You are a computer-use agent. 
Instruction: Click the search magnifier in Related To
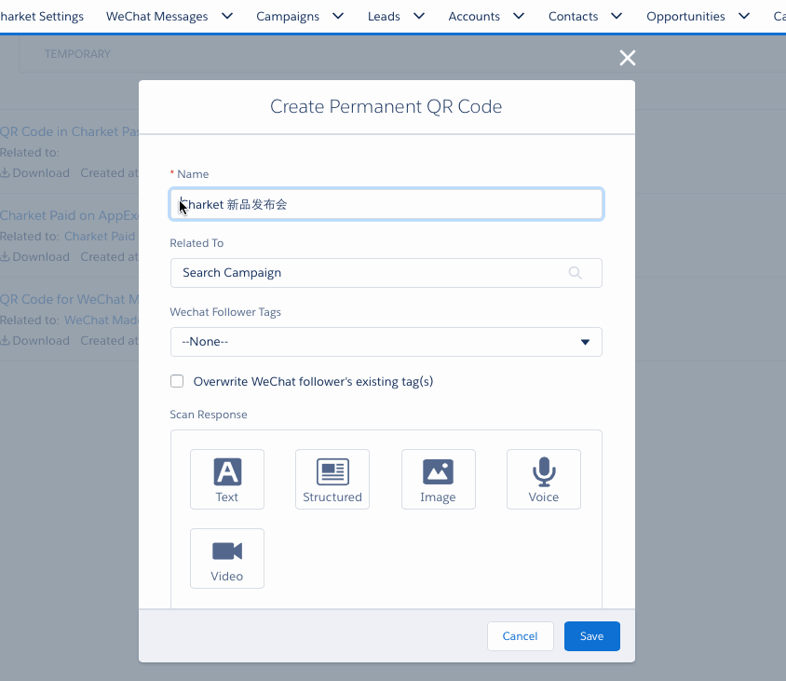click(x=576, y=273)
